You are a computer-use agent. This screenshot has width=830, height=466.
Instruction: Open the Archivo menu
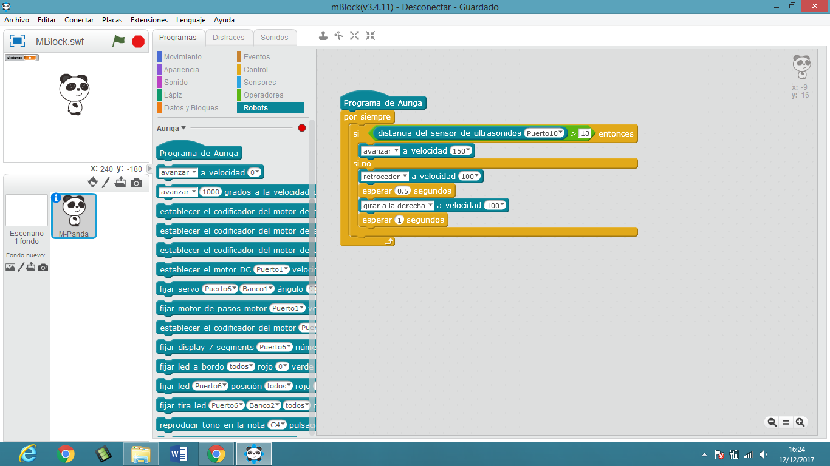click(17, 20)
